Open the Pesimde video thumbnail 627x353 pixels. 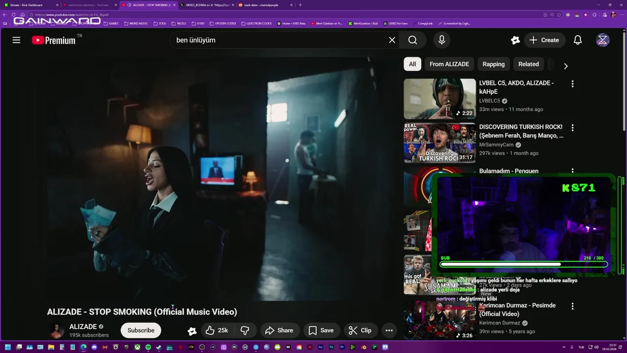tap(439, 320)
